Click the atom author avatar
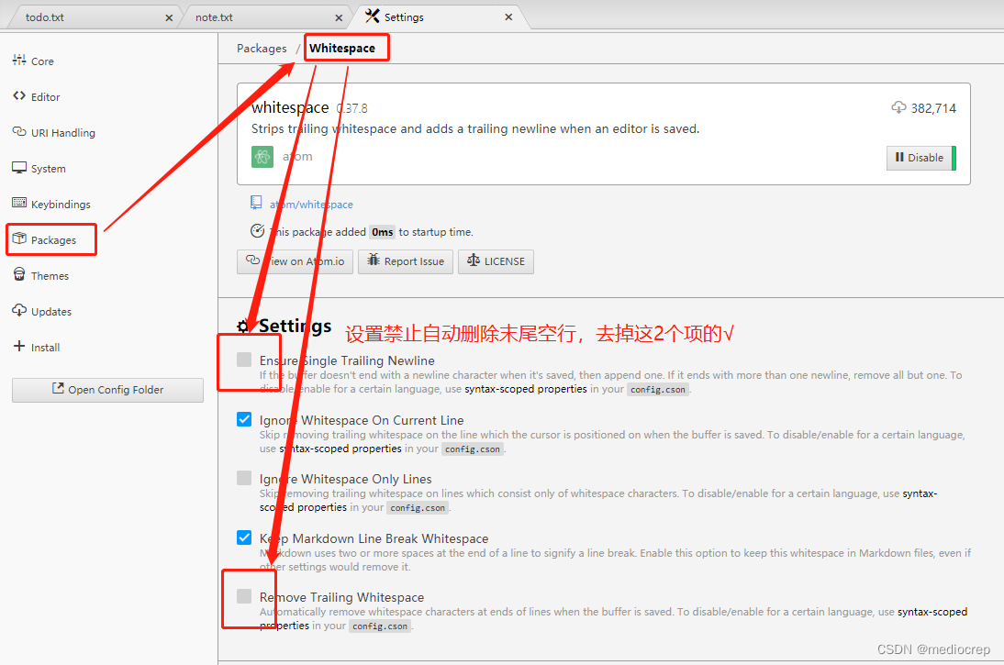Viewport: 1004px width, 665px height. pos(262,157)
